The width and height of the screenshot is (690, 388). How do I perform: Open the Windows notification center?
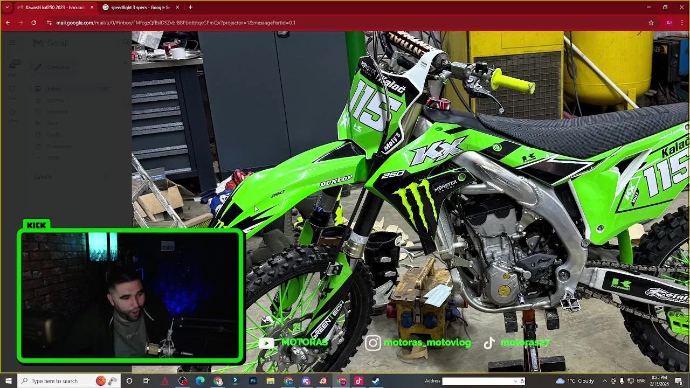pos(679,381)
